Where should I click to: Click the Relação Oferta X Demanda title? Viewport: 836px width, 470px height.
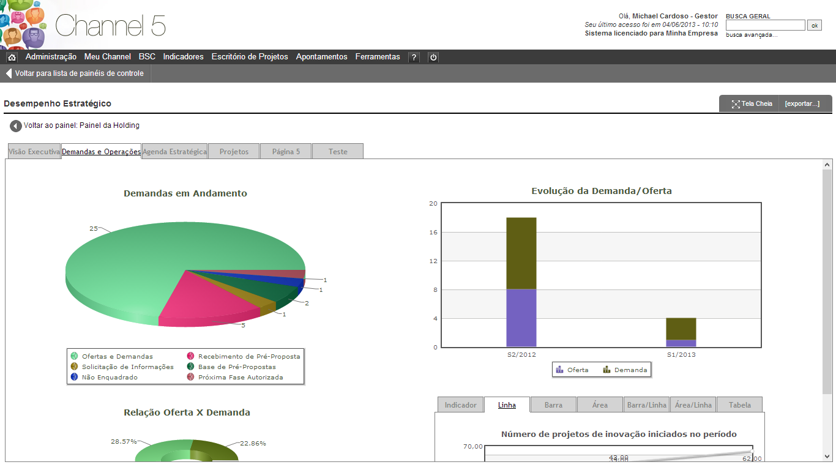[187, 412]
